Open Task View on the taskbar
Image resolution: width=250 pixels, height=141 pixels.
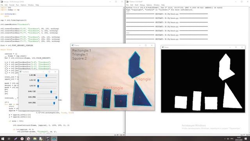9,139
